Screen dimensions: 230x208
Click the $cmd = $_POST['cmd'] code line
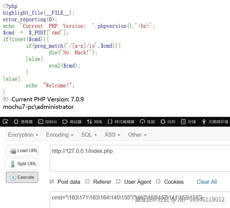(x=36, y=33)
